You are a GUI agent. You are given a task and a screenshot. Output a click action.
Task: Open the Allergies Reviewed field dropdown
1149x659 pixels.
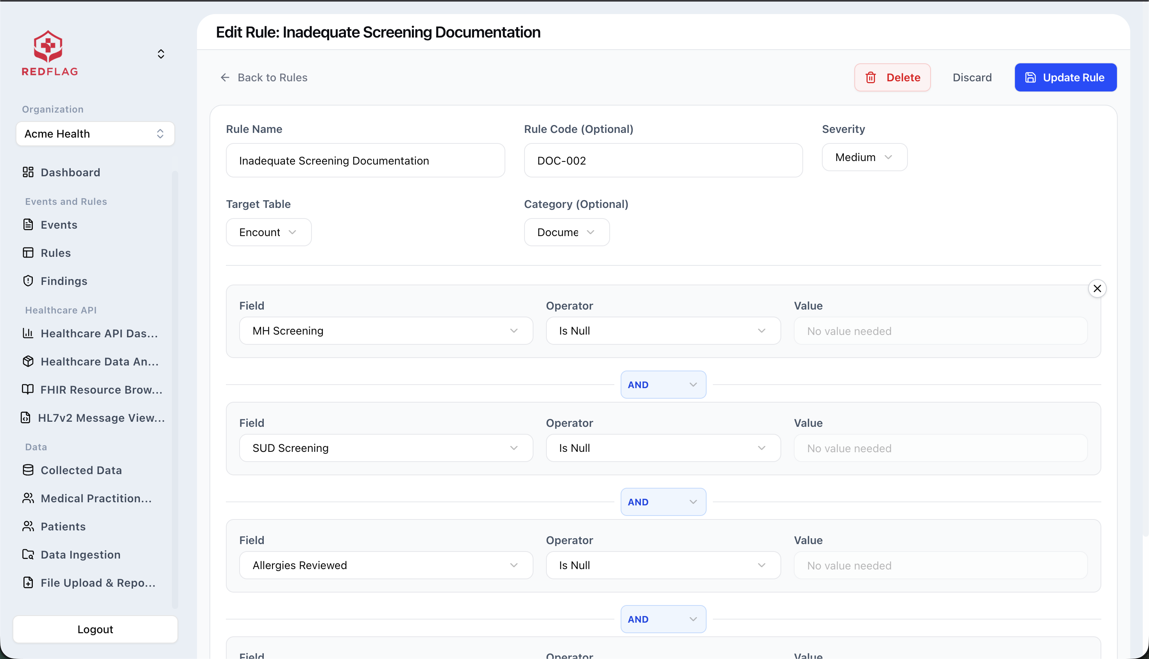pos(386,565)
